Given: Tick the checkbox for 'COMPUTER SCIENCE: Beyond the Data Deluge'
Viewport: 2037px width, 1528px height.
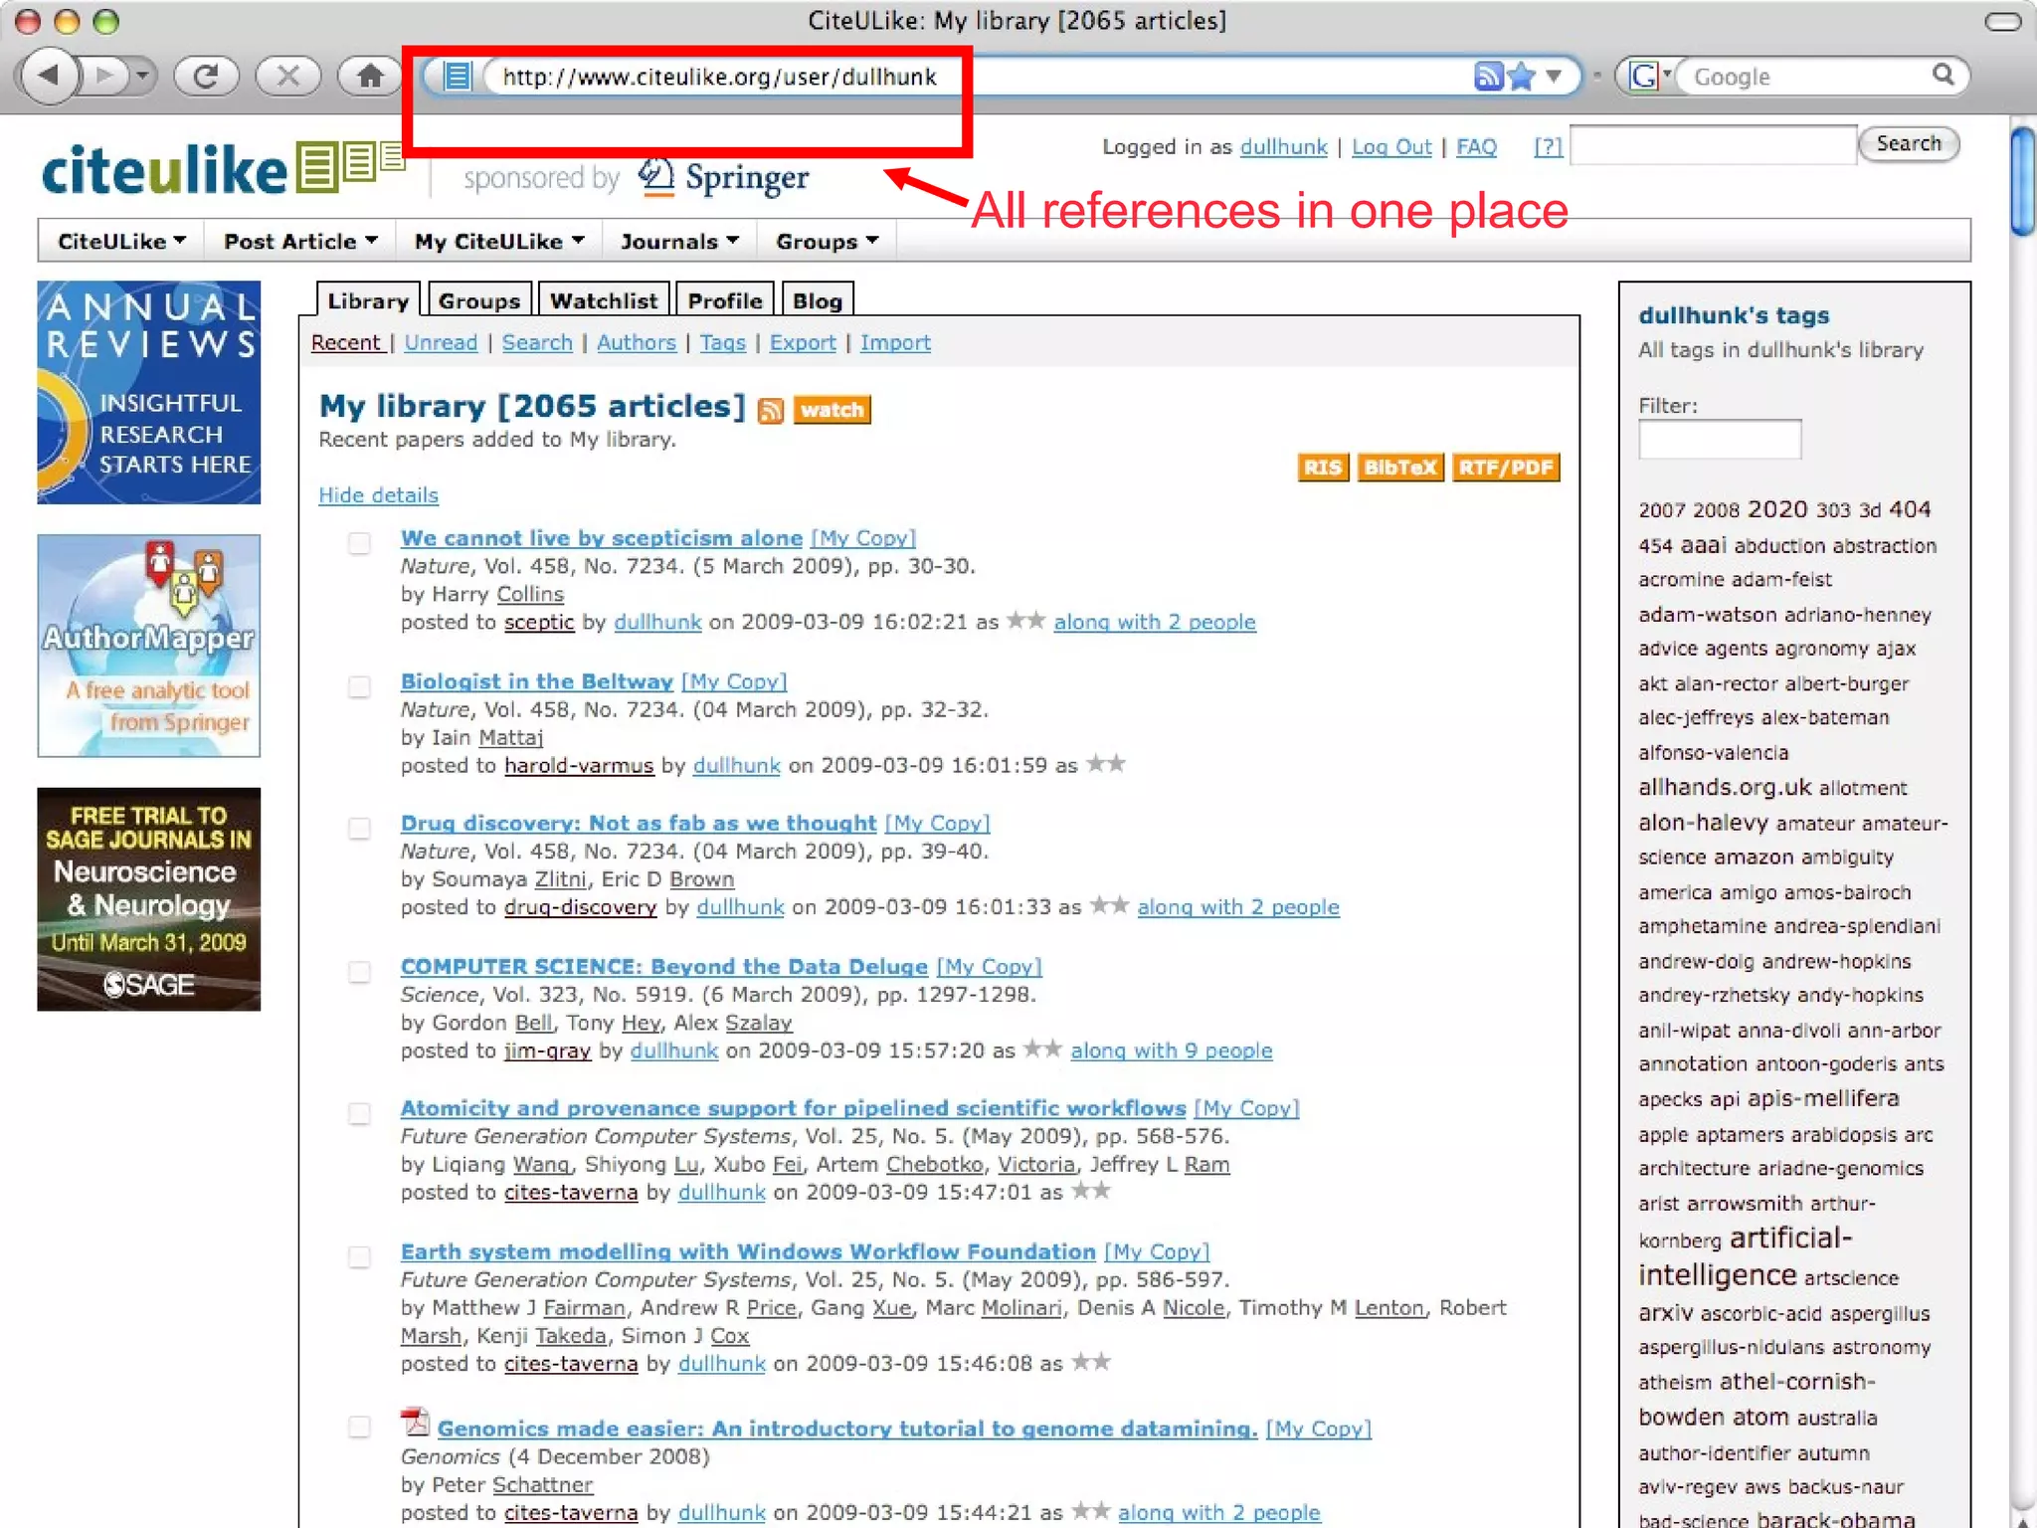Looking at the screenshot, I should pos(359,971).
